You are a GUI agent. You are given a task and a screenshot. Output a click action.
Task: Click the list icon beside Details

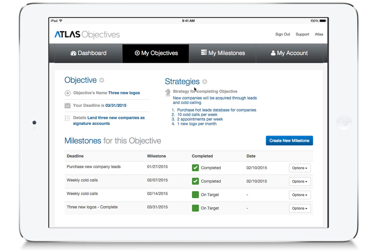tap(67, 118)
